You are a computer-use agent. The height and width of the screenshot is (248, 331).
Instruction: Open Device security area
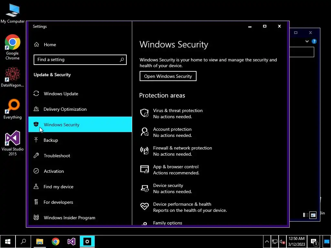(173, 189)
